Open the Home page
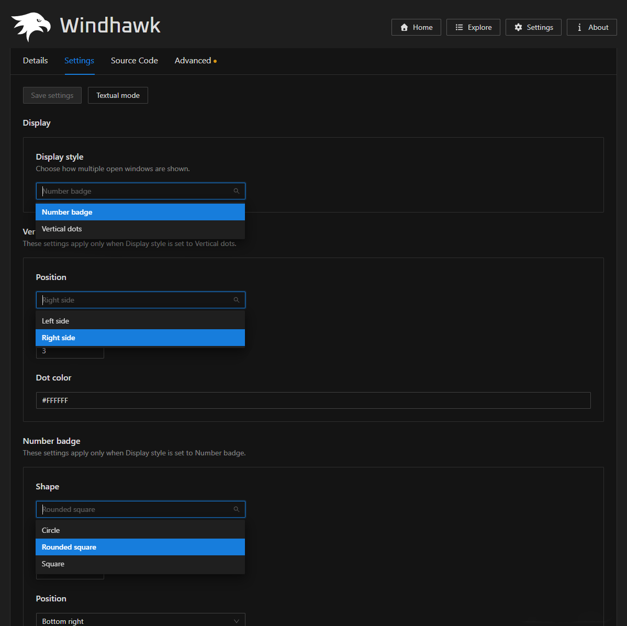Screen dimensions: 627x626 (x=416, y=27)
